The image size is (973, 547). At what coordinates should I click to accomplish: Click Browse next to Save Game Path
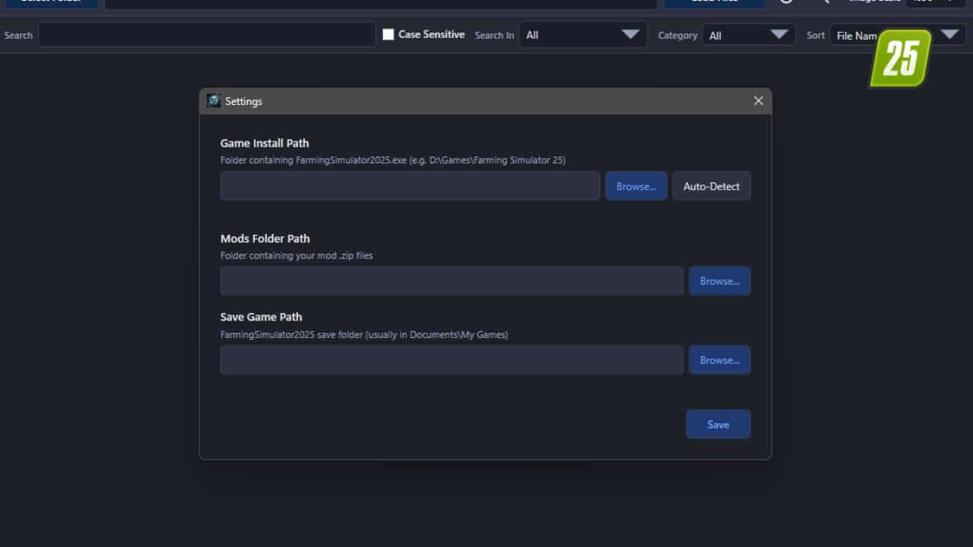719,359
